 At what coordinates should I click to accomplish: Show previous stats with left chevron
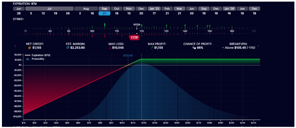[x=16, y=46]
